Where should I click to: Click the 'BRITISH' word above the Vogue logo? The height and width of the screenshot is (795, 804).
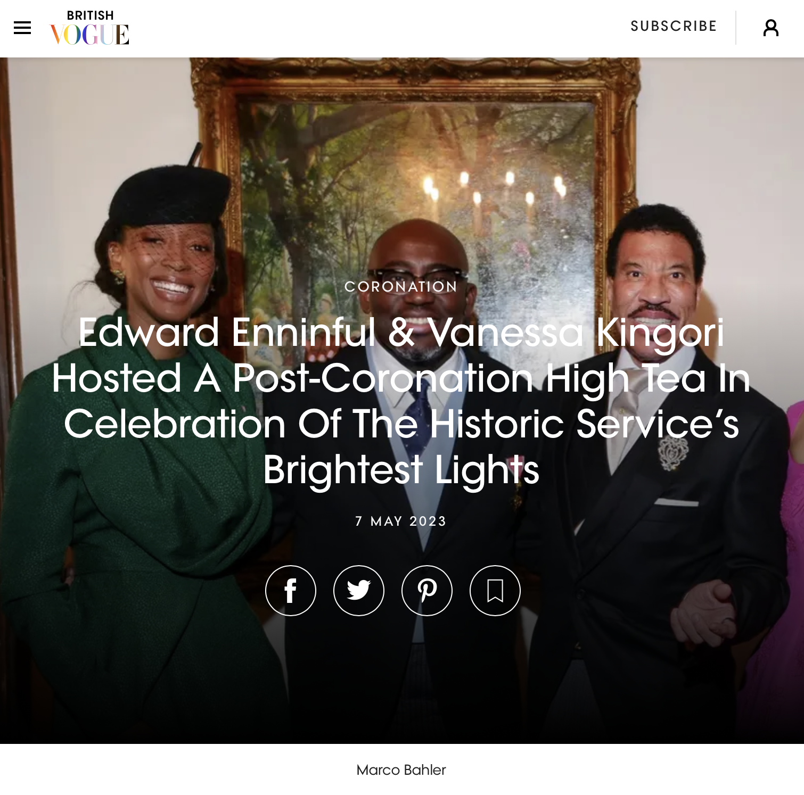[90, 15]
